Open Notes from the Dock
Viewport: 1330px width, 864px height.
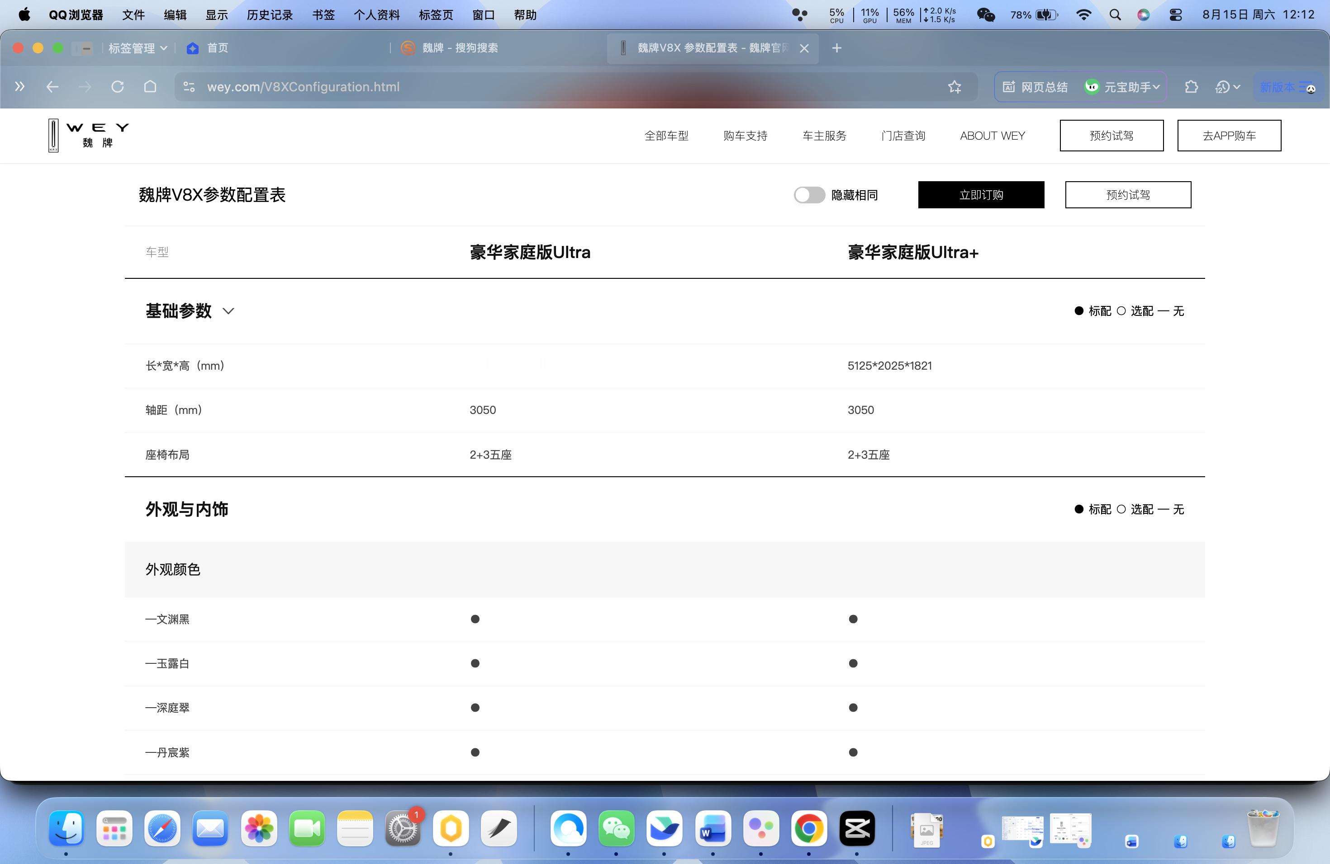coord(356,828)
